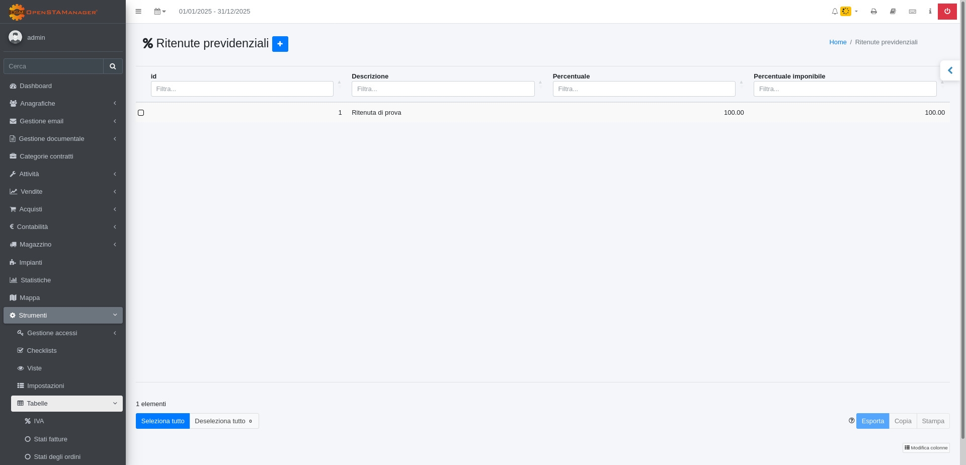The width and height of the screenshot is (966, 465).
Task: Click the hamburger menu toggle icon
Action: pyautogui.click(x=138, y=12)
